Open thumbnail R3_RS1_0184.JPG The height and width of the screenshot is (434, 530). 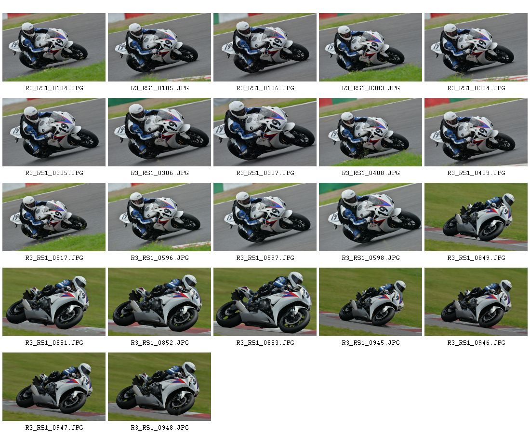click(x=54, y=47)
